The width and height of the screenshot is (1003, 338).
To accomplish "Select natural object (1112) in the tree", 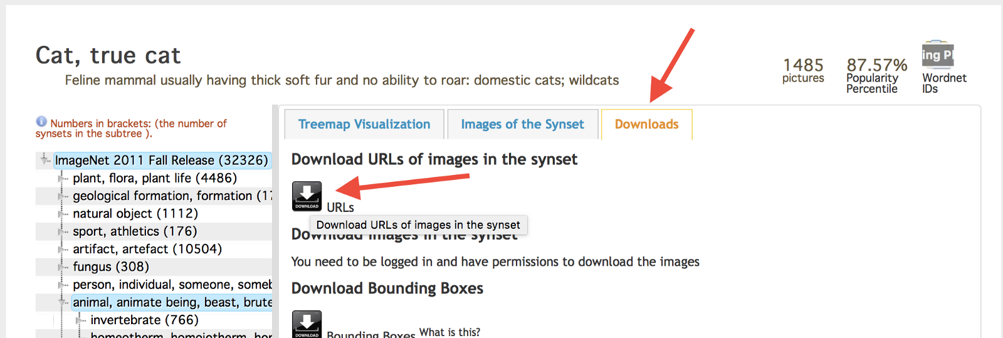I will [135, 214].
